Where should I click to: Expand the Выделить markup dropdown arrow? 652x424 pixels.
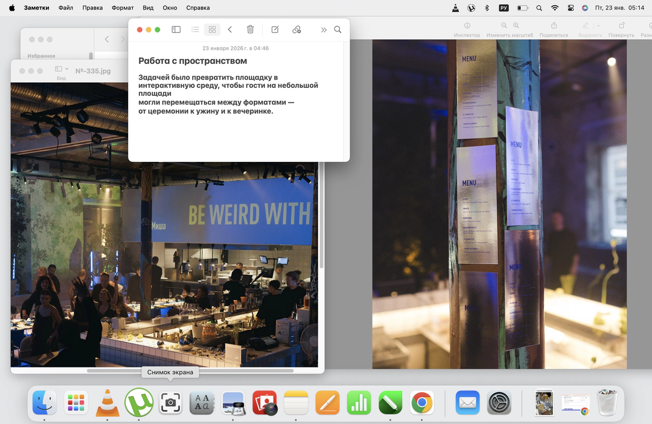click(x=598, y=26)
